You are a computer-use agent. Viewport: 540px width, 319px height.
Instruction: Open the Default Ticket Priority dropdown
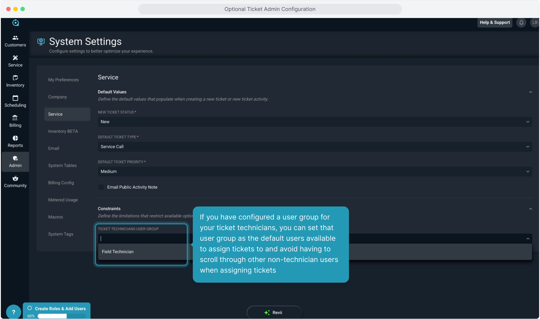point(315,172)
